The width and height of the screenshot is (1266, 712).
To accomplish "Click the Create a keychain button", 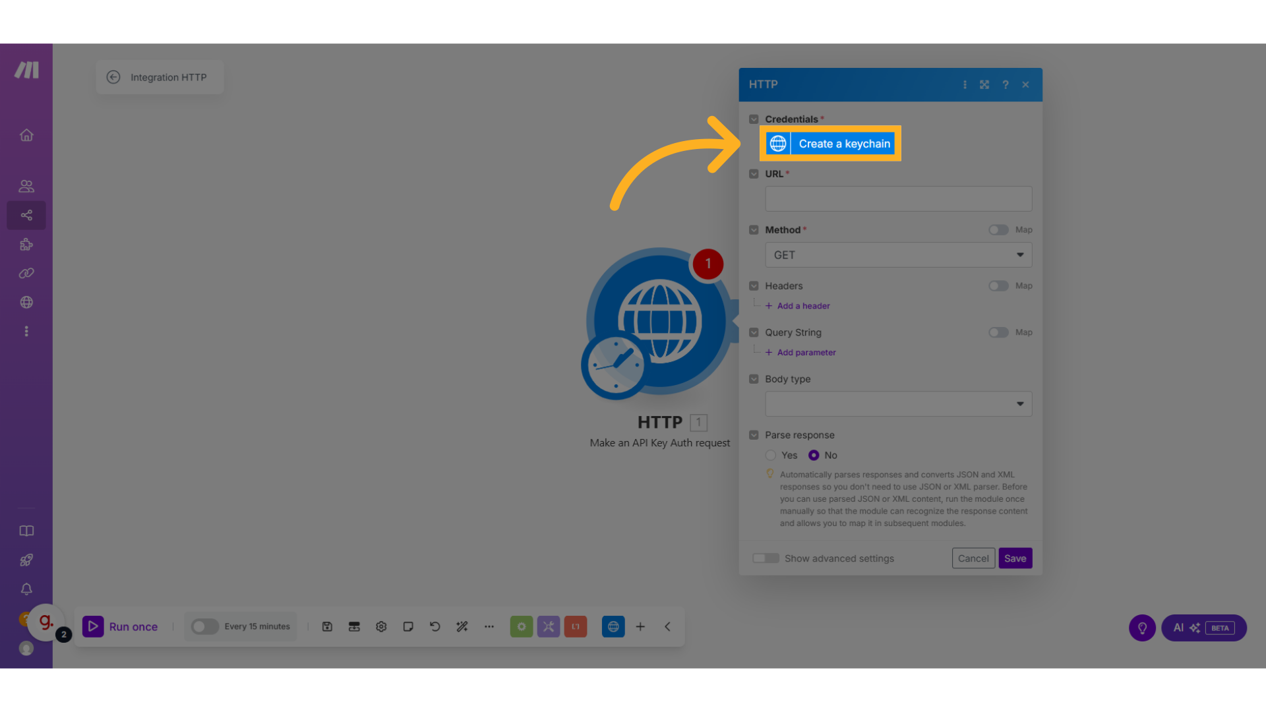I will click(x=830, y=144).
